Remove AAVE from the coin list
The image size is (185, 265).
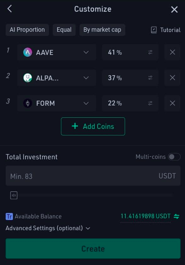(x=172, y=52)
